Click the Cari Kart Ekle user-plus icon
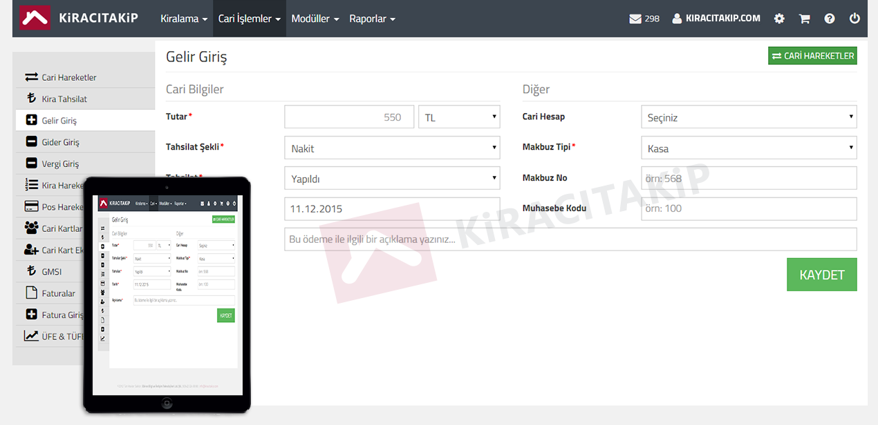This screenshot has width=878, height=425. click(31, 250)
